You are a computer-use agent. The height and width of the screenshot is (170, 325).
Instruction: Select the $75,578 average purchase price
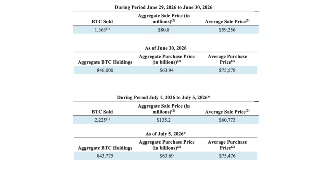[227, 70]
